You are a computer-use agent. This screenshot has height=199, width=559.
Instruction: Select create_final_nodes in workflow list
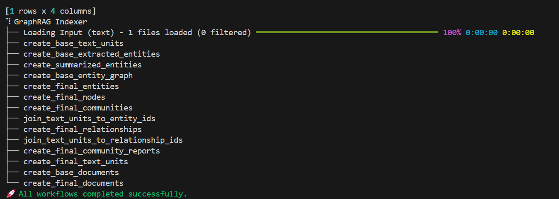pyautogui.click(x=64, y=97)
